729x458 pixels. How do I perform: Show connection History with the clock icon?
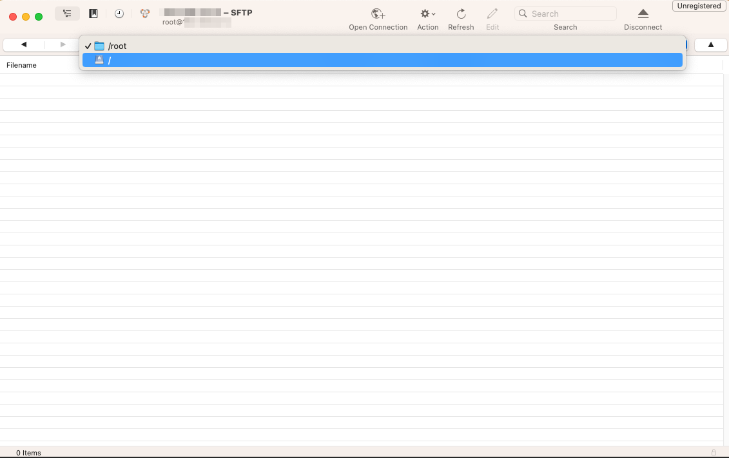coord(119,14)
